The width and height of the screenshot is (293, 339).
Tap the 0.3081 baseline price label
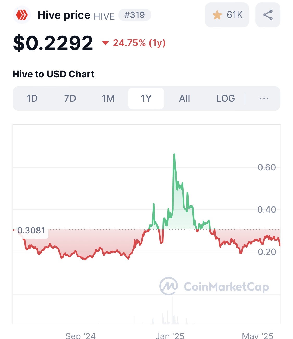click(x=31, y=230)
